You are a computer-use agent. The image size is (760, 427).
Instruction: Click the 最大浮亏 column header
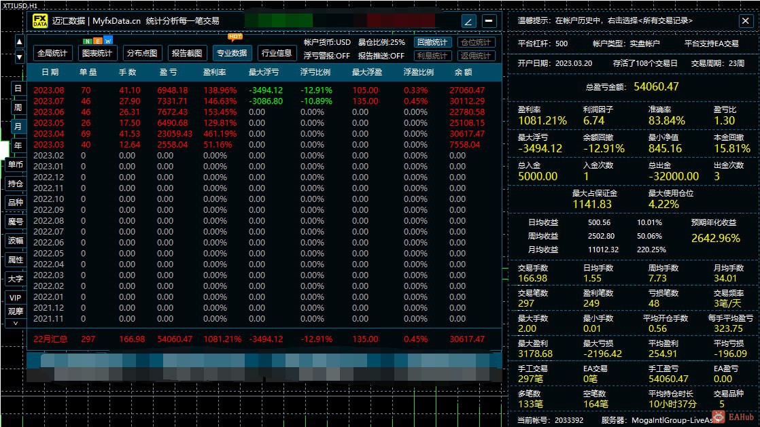[264, 72]
